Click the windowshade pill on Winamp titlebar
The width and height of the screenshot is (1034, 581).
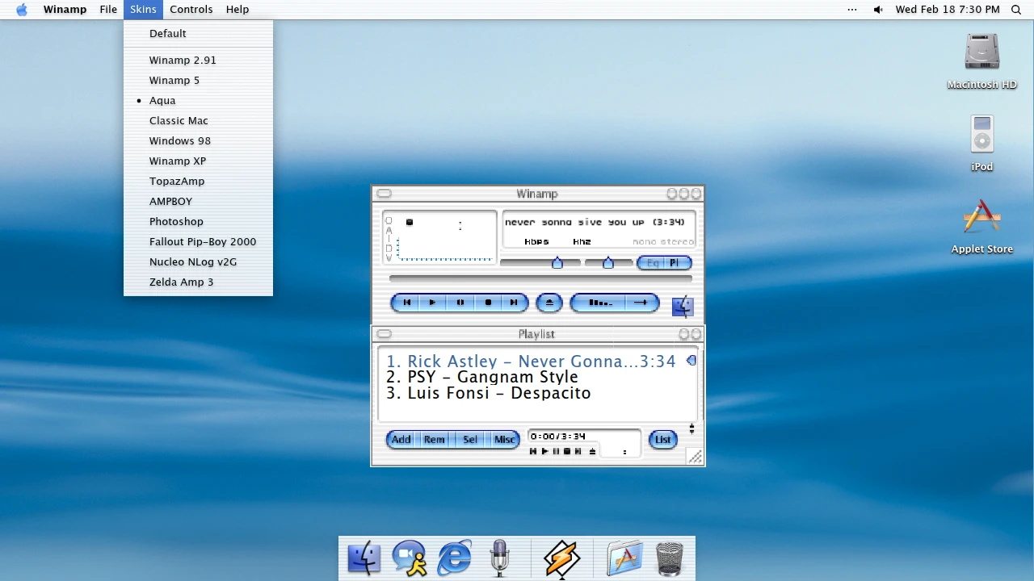click(384, 194)
